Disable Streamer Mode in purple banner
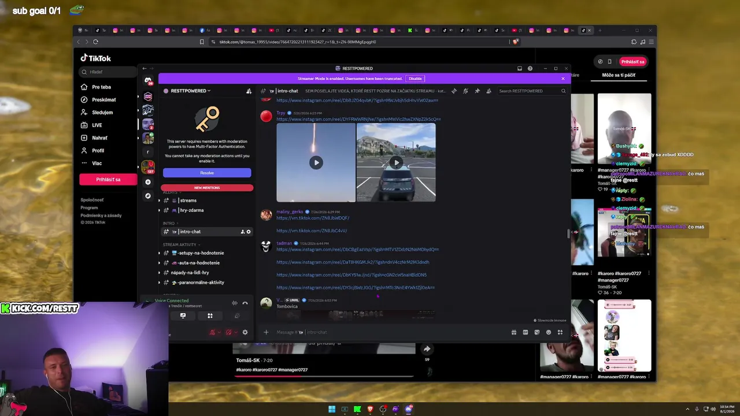The height and width of the screenshot is (416, 740). (415, 79)
